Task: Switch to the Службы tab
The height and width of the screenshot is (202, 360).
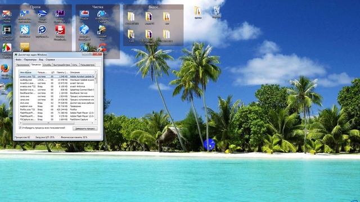Action: point(47,65)
